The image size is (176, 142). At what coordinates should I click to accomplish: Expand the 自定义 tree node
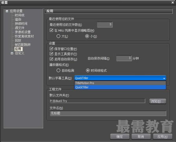pos(12,53)
